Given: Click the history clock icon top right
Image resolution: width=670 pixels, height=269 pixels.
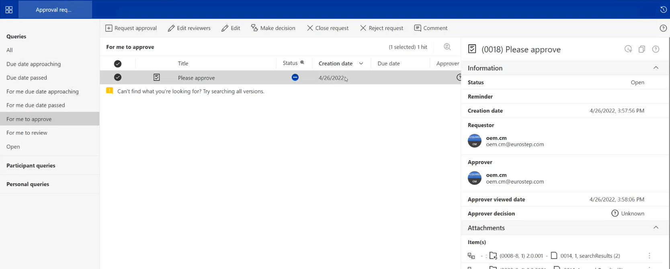Looking at the screenshot, I should click(x=663, y=10).
